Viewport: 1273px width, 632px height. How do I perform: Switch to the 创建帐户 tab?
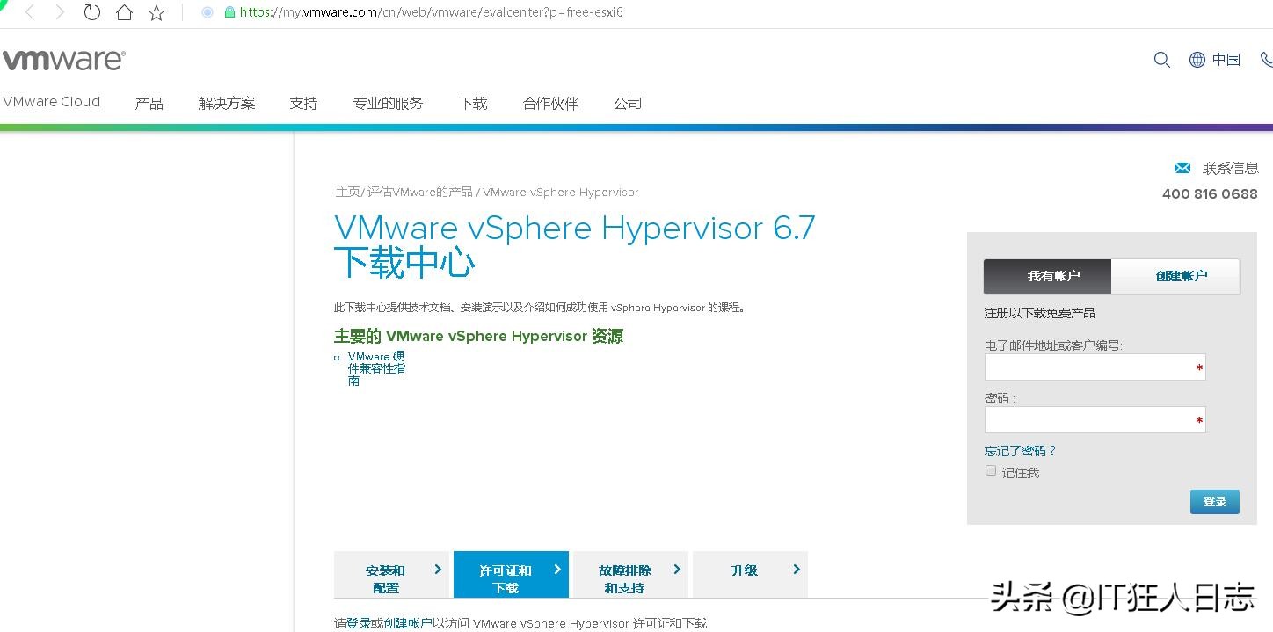pyautogui.click(x=1182, y=275)
